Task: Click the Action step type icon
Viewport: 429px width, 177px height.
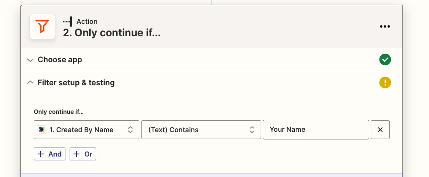Action: click(x=68, y=21)
